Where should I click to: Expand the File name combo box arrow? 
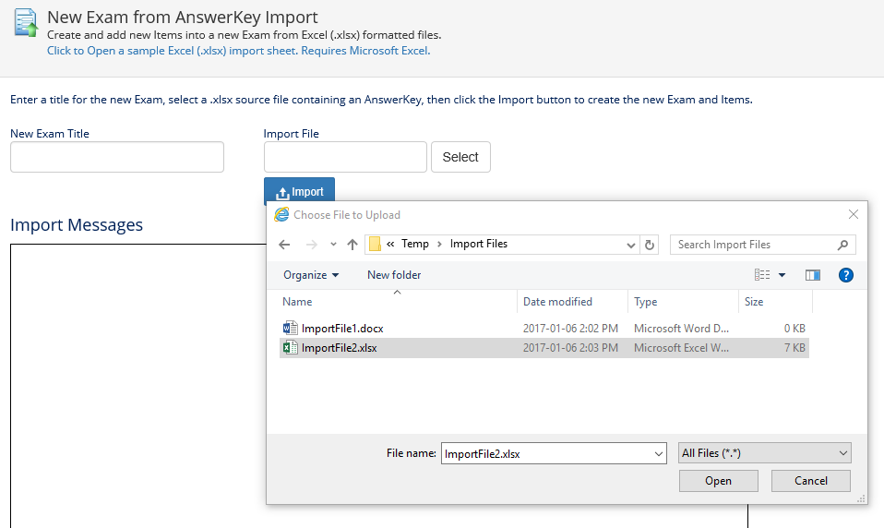[x=658, y=453]
